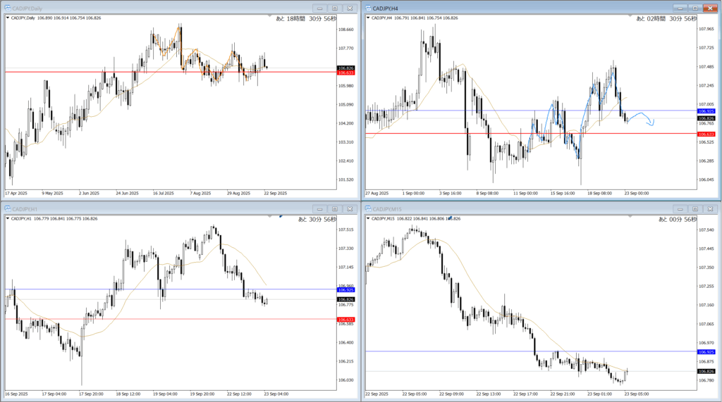Close the CADJPY,H4 chart window

(x=711, y=8)
